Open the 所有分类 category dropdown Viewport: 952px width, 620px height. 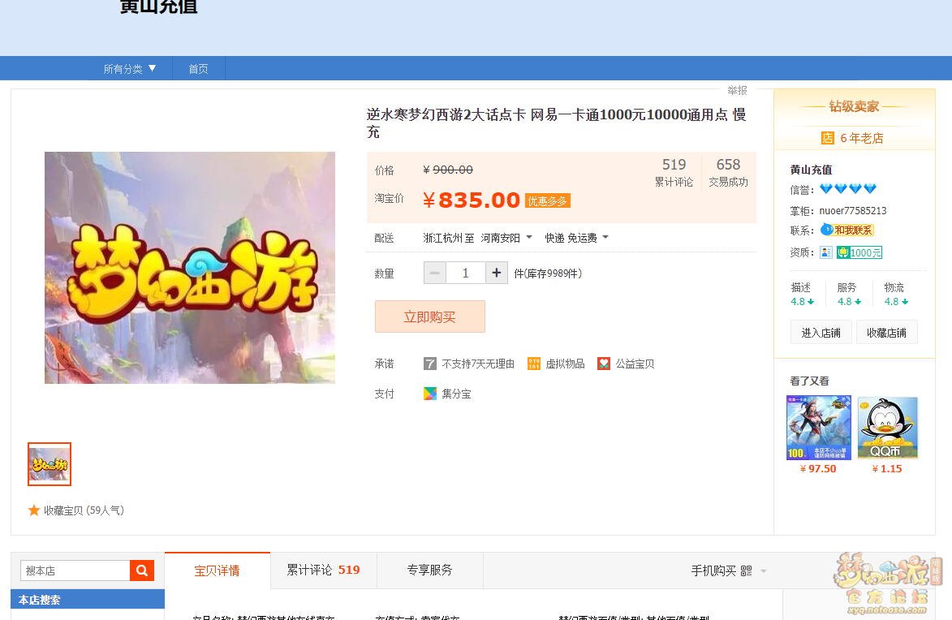coord(129,69)
